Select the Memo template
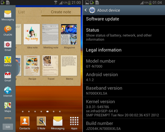The height and width of the screenshot is (132, 165). click(69, 68)
